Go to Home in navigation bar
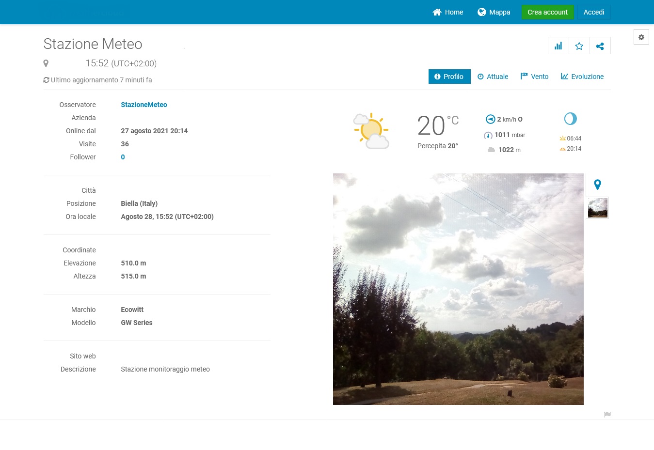The height and width of the screenshot is (450, 654). click(x=448, y=12)
